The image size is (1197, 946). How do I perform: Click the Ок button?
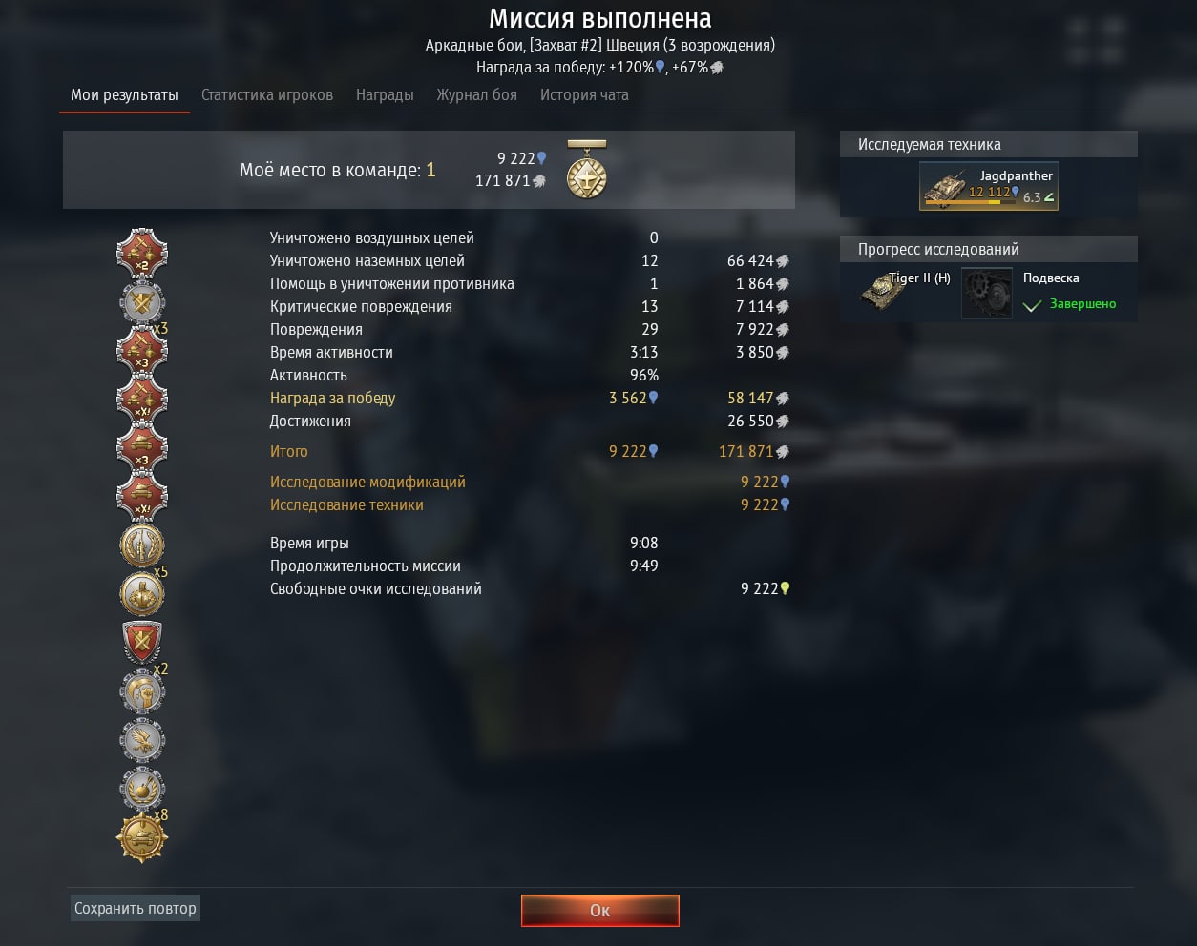[x=600, y=911]
